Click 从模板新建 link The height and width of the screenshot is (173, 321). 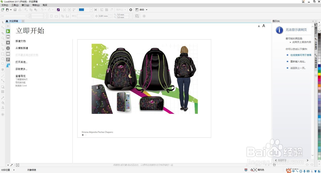tap(22, 48)
